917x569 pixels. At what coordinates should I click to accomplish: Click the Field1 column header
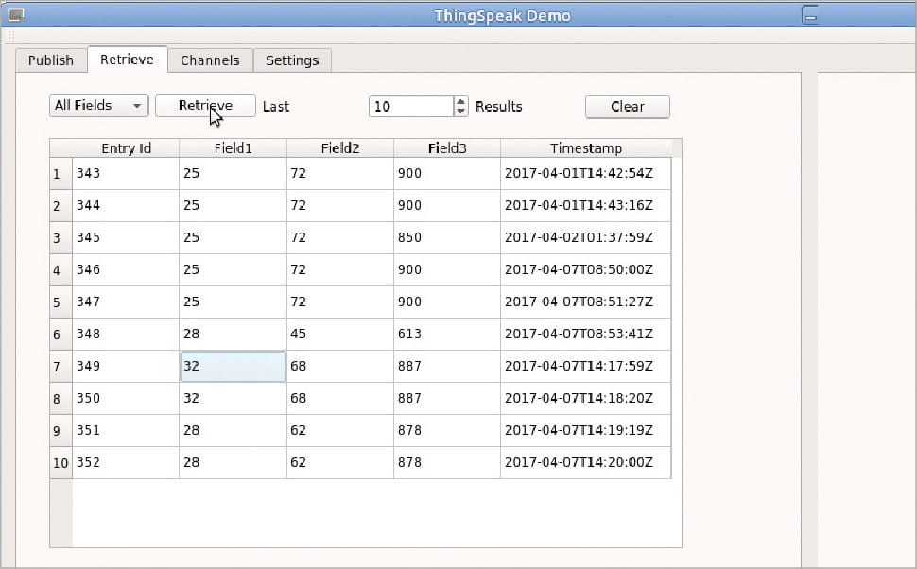[233, 148]
